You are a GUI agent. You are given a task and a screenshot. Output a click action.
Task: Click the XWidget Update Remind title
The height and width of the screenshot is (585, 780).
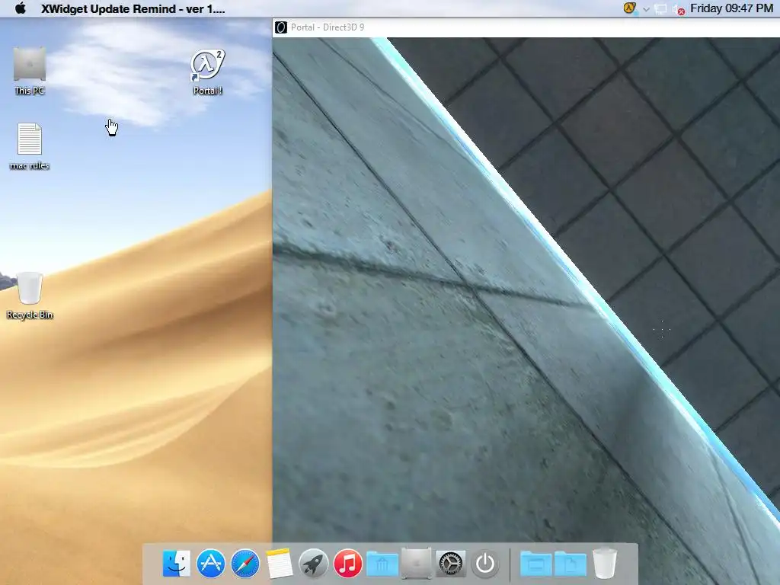[133, 9]
